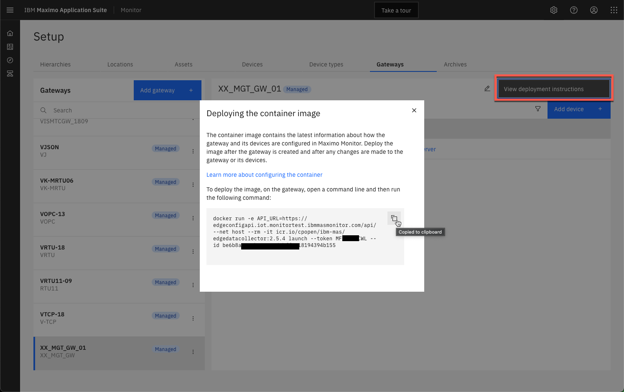Click the Managed tag on VTCP-18 row
The height and width of the screenshot is (392, 624).
[x=166, y=316]
